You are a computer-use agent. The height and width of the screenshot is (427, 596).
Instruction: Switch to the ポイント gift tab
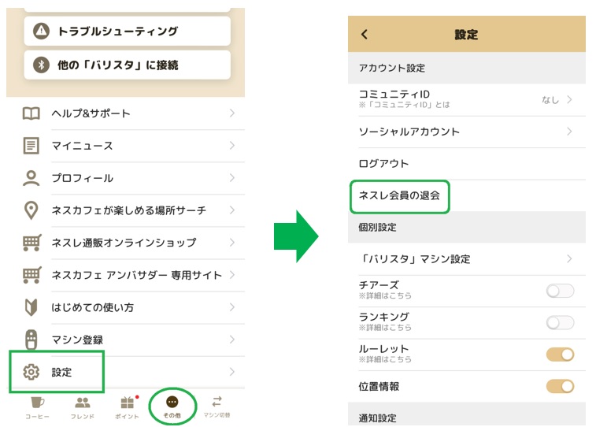128,407
